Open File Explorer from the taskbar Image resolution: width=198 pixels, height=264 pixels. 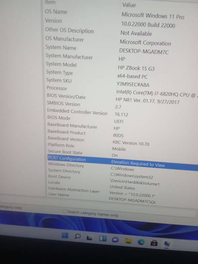[x=129, y=241]
